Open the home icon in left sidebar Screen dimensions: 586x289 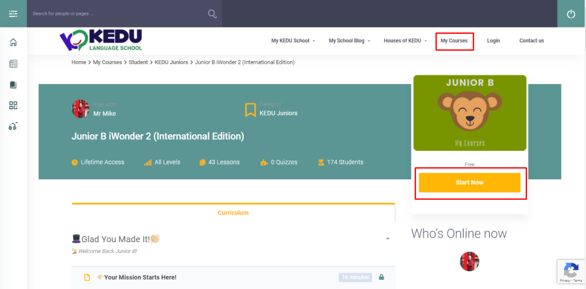[13, 42]
